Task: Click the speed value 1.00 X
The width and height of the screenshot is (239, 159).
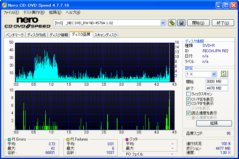Action: pos(225,152)
